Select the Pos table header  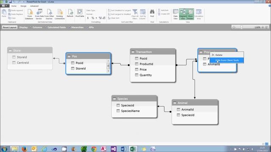click(88, 56)
